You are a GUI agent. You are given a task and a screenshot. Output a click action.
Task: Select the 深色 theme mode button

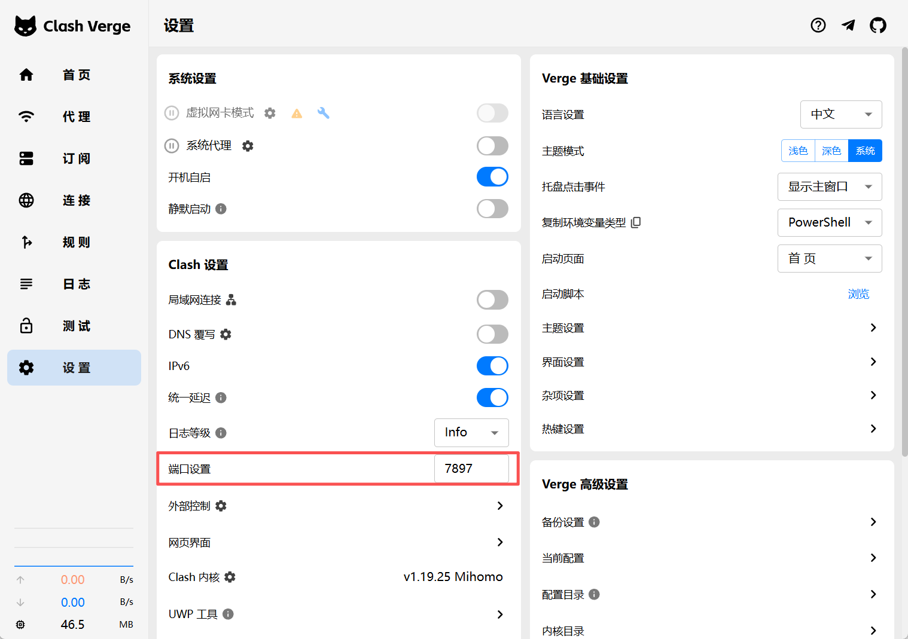click(831, 151)
